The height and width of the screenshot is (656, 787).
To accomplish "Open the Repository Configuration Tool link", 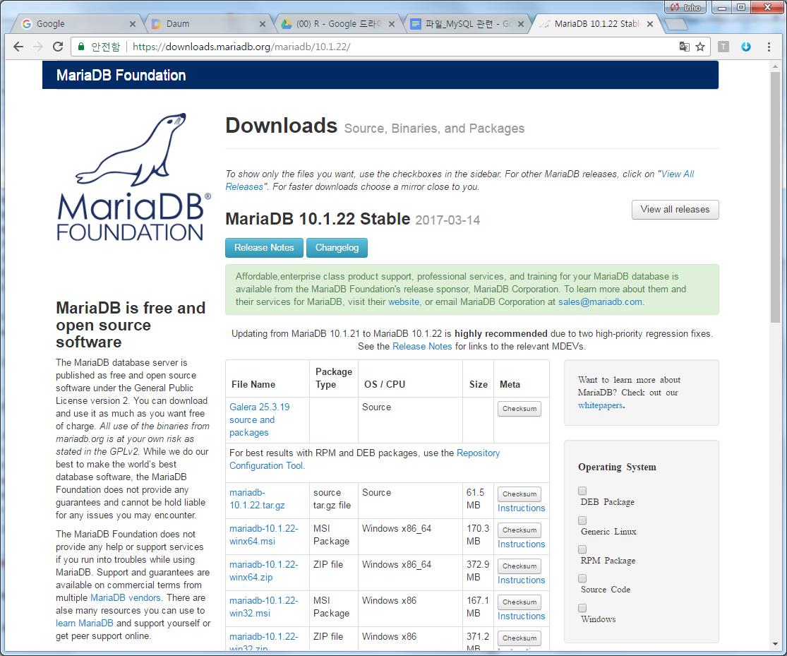I will (x=364, y=459).
